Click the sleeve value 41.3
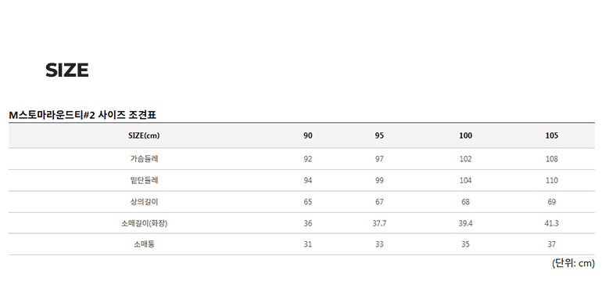The image size is (602, 303). coord(552,223)
